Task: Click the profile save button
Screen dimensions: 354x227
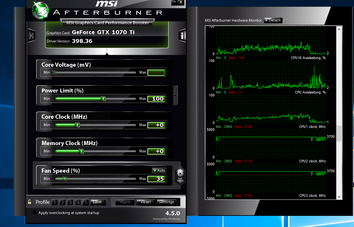Action: [x=98, y=202]
